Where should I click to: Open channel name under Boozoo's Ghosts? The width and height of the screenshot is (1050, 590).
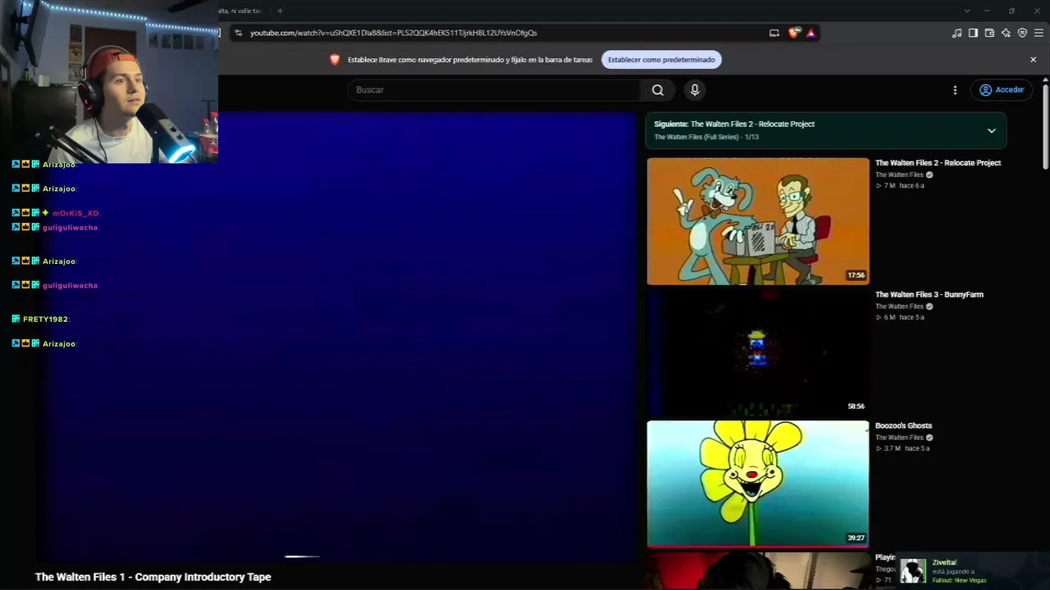[899, 438]
